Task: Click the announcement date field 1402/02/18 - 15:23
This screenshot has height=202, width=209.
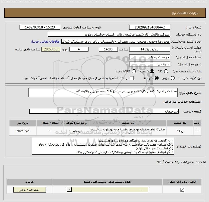Action: point(40,27)
